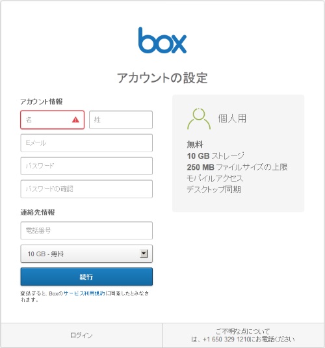Focus the 名 first name field

tap(53, 120)
